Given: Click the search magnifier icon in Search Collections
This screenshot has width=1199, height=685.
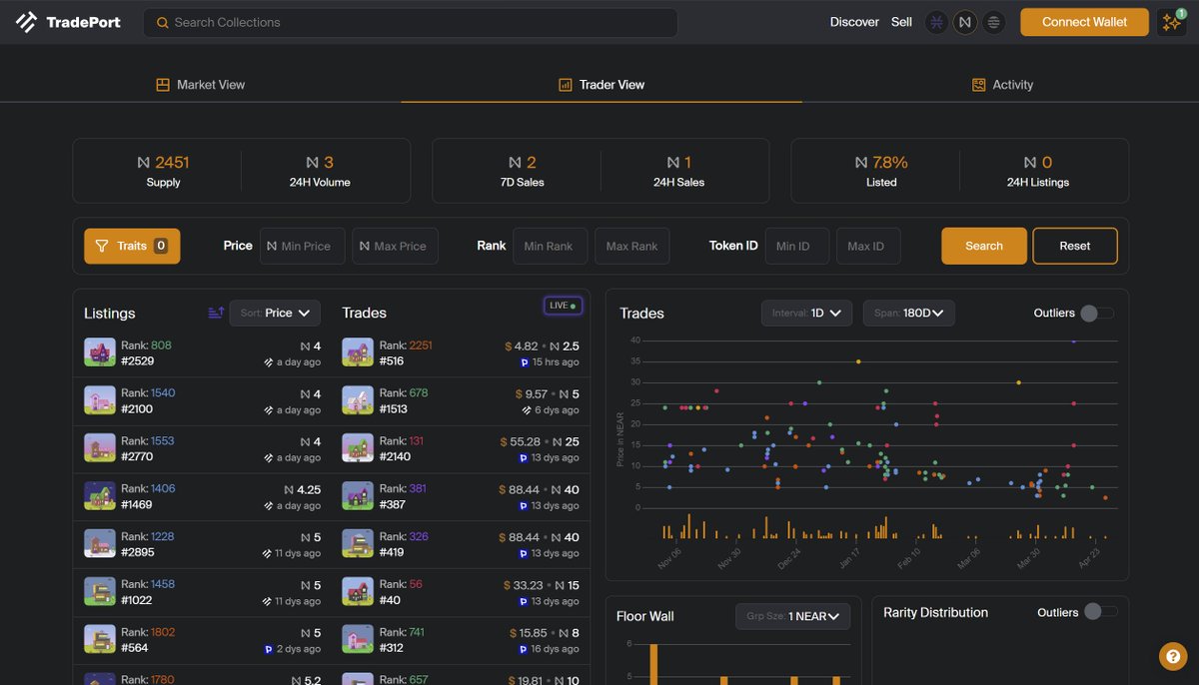Looking at the screenshot, I should click(x=161, y=21).
